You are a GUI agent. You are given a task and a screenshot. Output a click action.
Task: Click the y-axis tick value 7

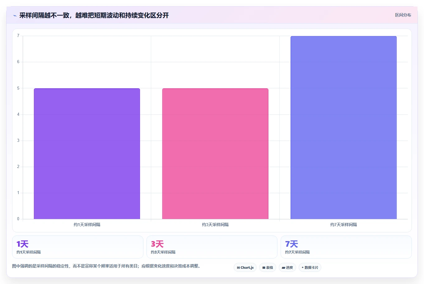[18, 36]
